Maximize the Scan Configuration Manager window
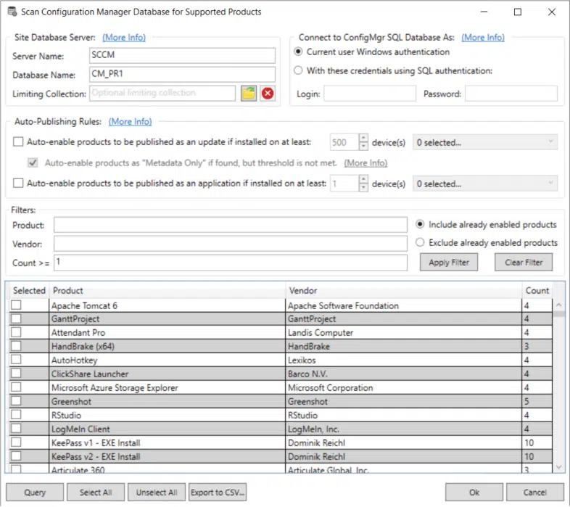 (518, 12)
